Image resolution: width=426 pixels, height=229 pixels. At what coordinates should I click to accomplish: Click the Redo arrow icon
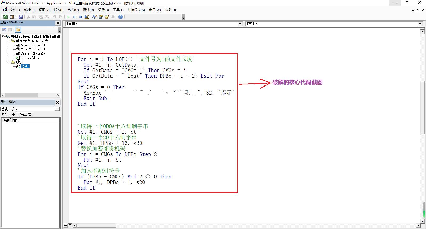click(x=61, y=17)
